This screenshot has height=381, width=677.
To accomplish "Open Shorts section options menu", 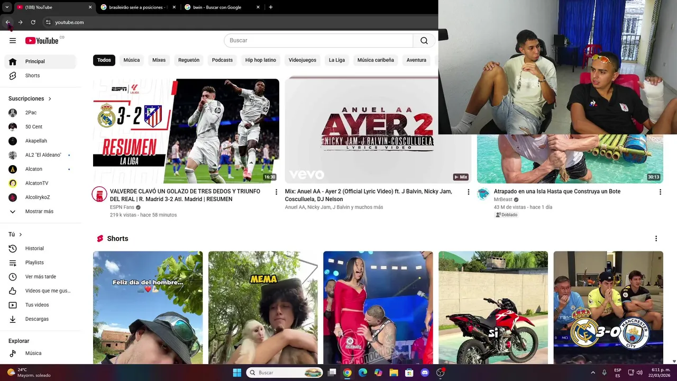I will (x=656, y=239).
